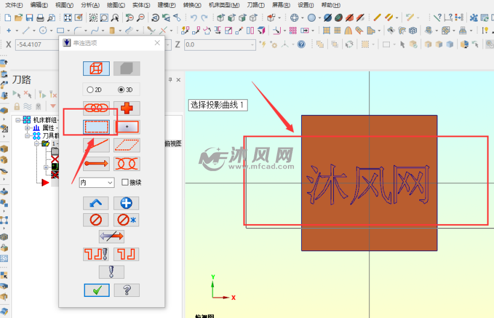Click the draw point tool (plus)
This screenshot has height=318, width=494.
tap(9, 31)
